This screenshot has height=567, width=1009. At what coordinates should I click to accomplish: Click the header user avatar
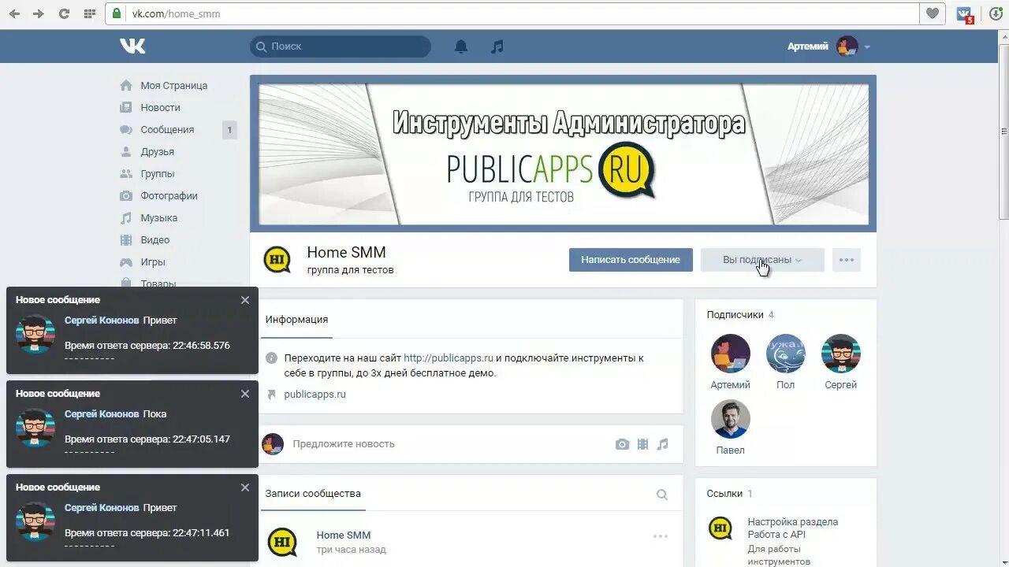coord(847,46)
